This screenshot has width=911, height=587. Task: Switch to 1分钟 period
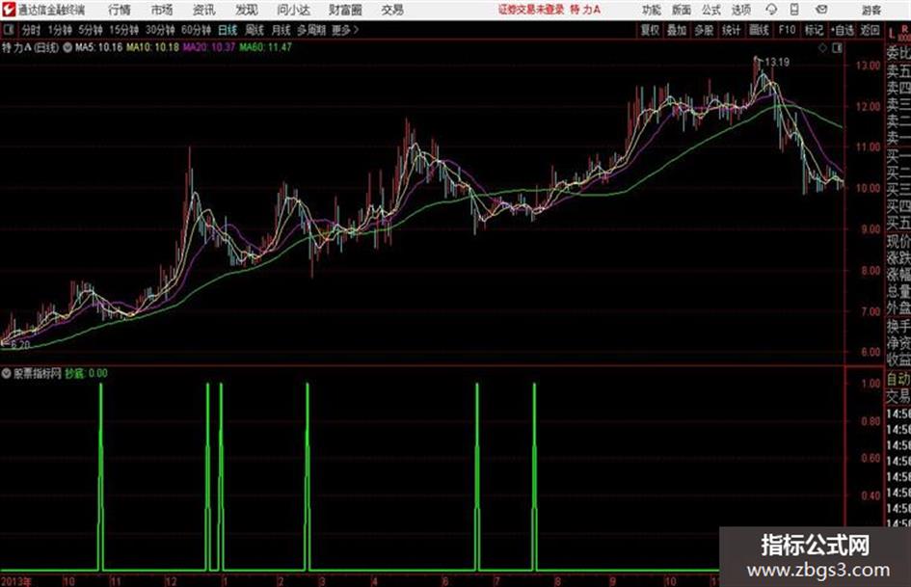tap(60, 30)
